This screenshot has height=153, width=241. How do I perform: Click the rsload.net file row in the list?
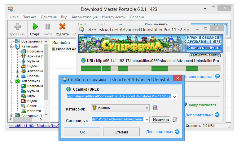pos(64,49)
